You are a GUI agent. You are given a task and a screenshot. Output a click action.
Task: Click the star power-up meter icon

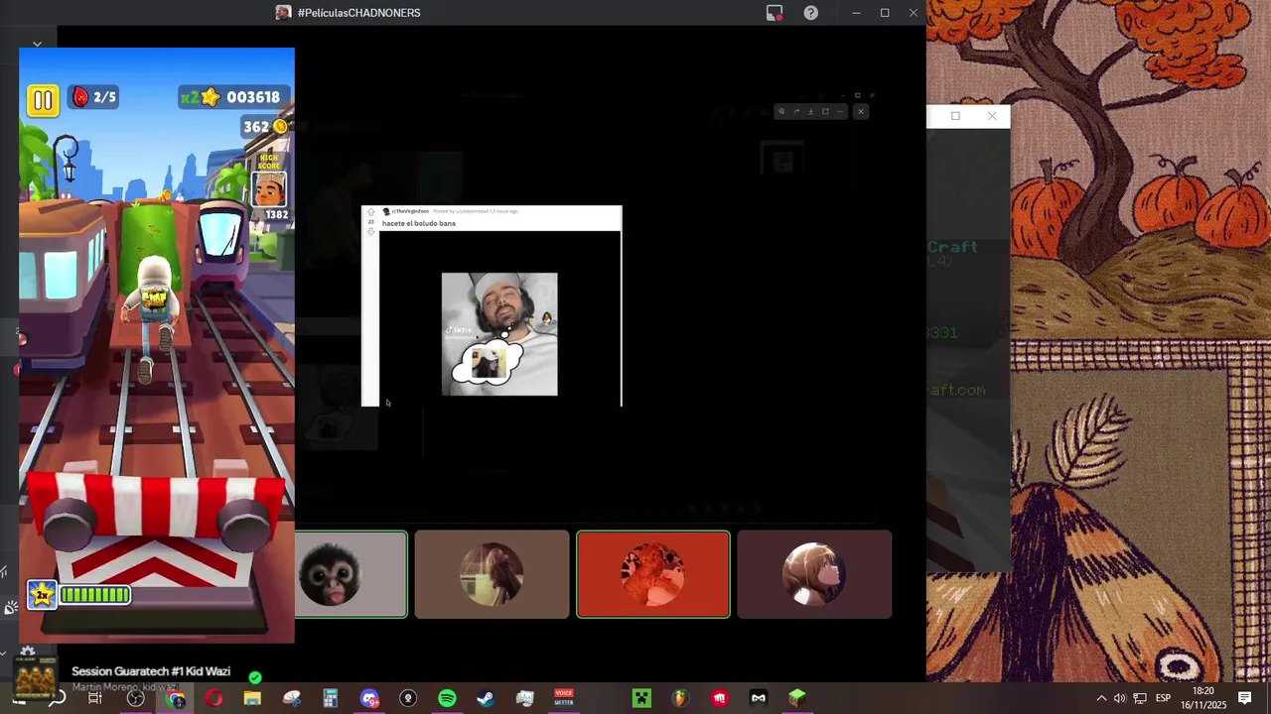tap(42, 595)
